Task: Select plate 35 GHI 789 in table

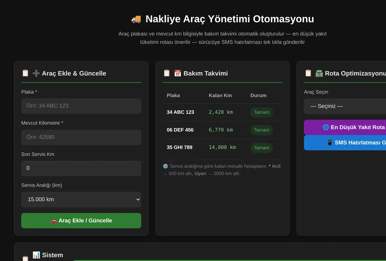Action: coord(179,147)
